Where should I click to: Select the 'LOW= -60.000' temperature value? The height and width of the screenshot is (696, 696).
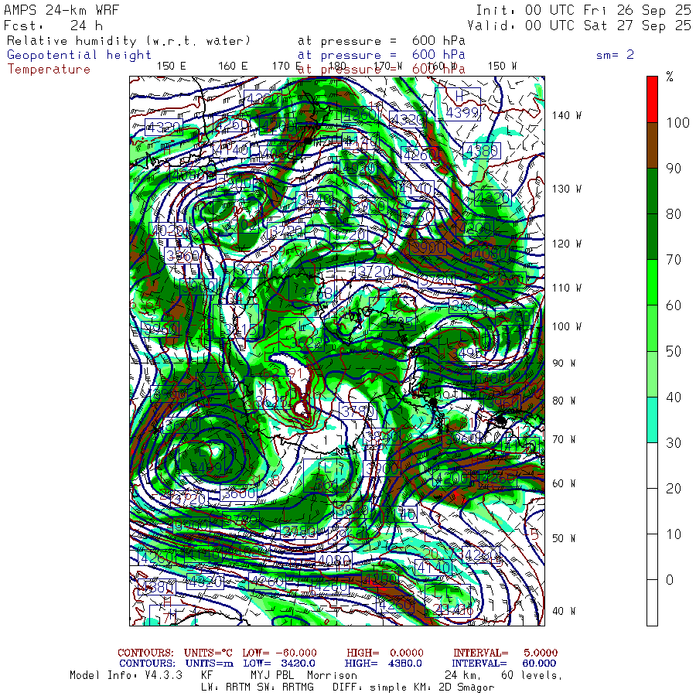(x=280, y=653)
